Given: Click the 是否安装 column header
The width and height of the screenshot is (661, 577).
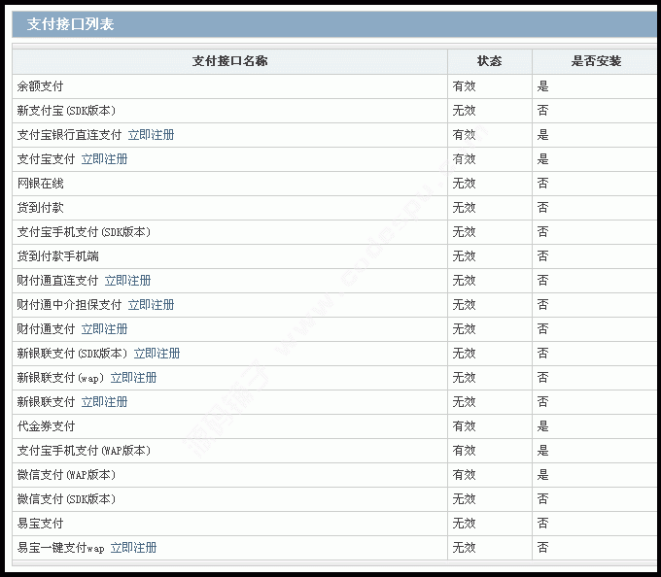Looking at the screenshot, I should click(596, 61).
